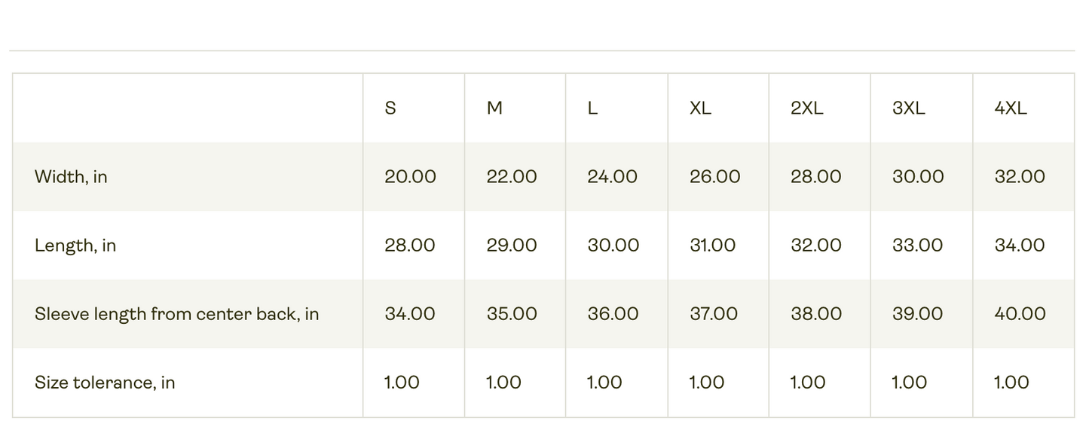Select the "Size tolerance, in" row label
This screenshot has width=1089, height=430.
(105, 383)
